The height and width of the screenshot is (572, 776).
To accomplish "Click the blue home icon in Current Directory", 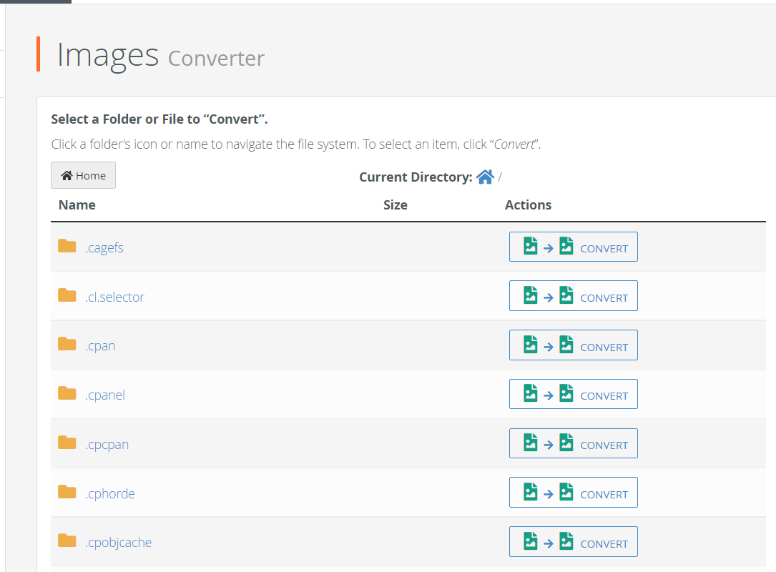I will pyautogui.click(x=485, y=177).
